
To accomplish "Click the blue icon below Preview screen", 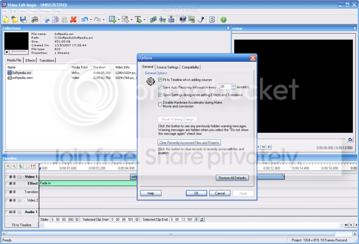I will tap(350, 139).
